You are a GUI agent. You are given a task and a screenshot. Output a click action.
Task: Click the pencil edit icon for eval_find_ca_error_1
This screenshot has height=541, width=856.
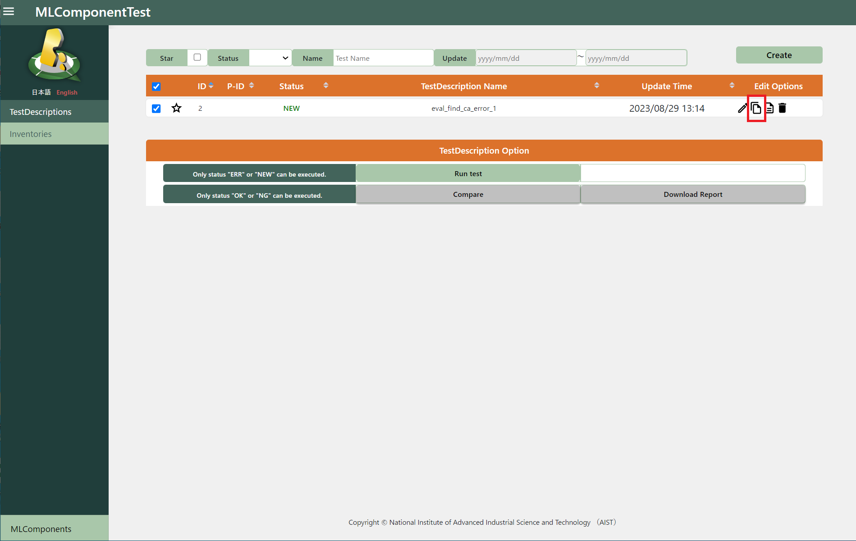point(742,108)
